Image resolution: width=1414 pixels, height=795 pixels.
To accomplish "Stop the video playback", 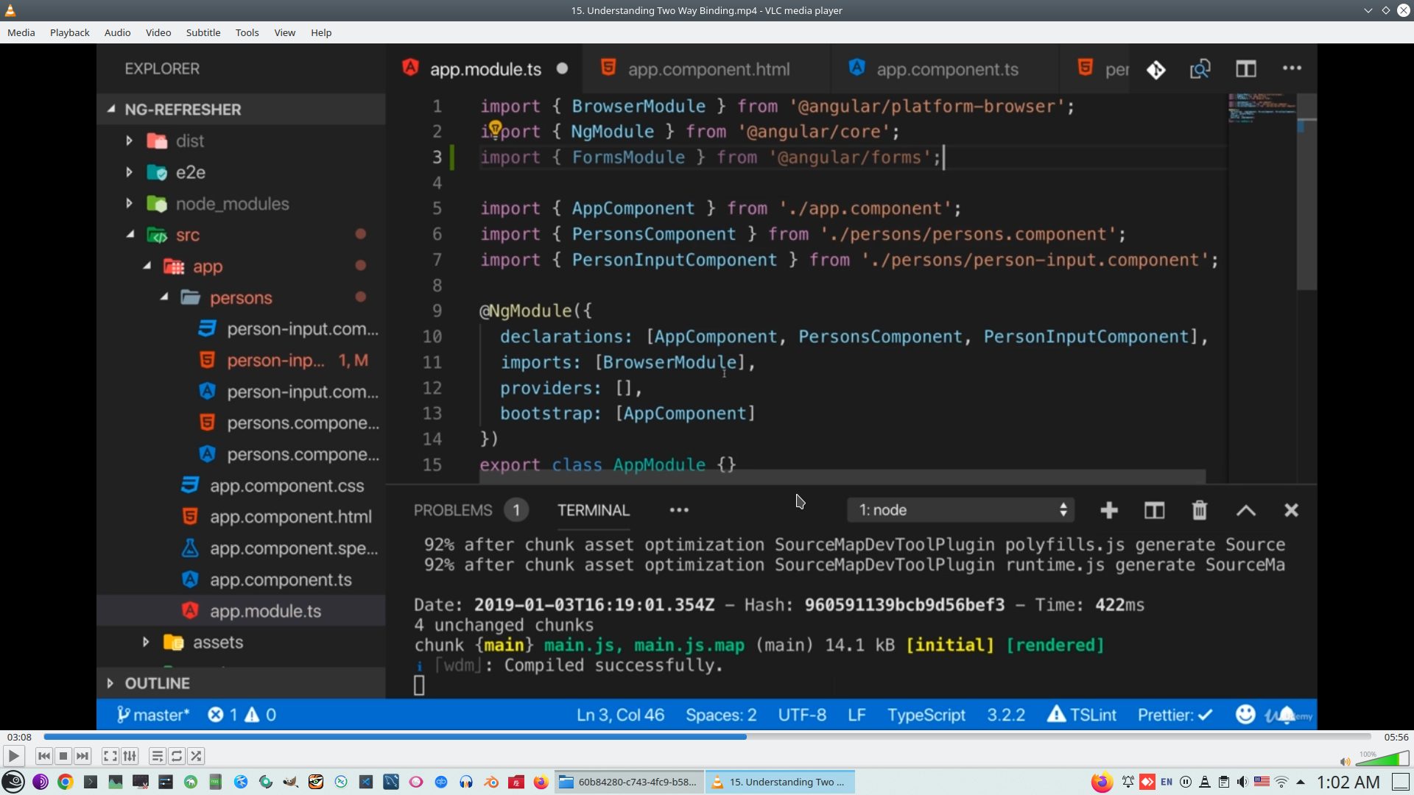I will click(63, 756).
